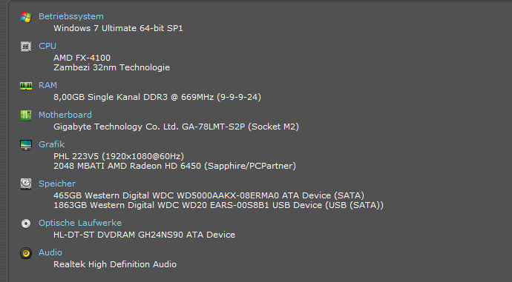512x282 pixels.
Task: Open the Speicher section link
Action: (57, 184)
